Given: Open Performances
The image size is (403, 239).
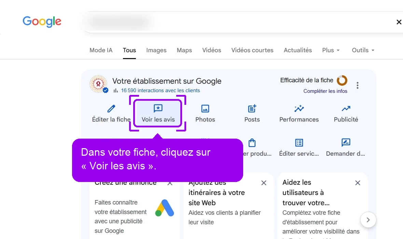Looking at the screenshot, I should (299, 113).
